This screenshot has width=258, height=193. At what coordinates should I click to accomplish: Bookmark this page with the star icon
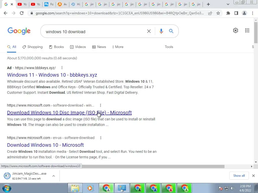coord(218,13)
